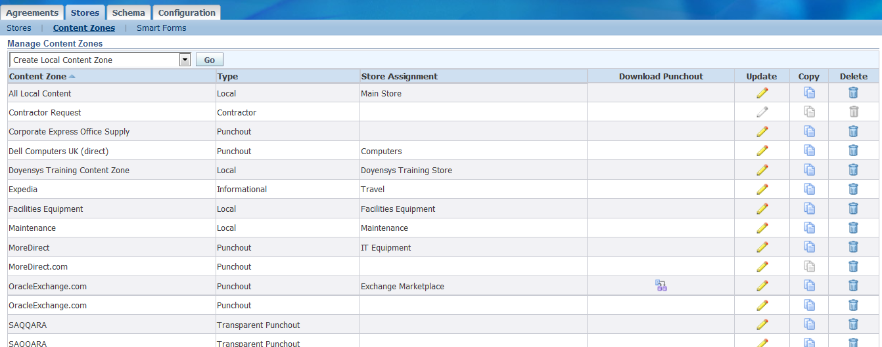Delete OracleExchange.com Exchange Marketplace zone
Viewport: 882px width, 347px height.
point(853,286)
